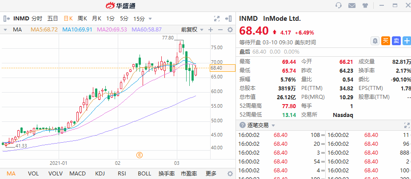The width and height of the screenshot is (411, 179).
Task: Click the 77.80 high marker on chart
Action: [x=168, y=38]
